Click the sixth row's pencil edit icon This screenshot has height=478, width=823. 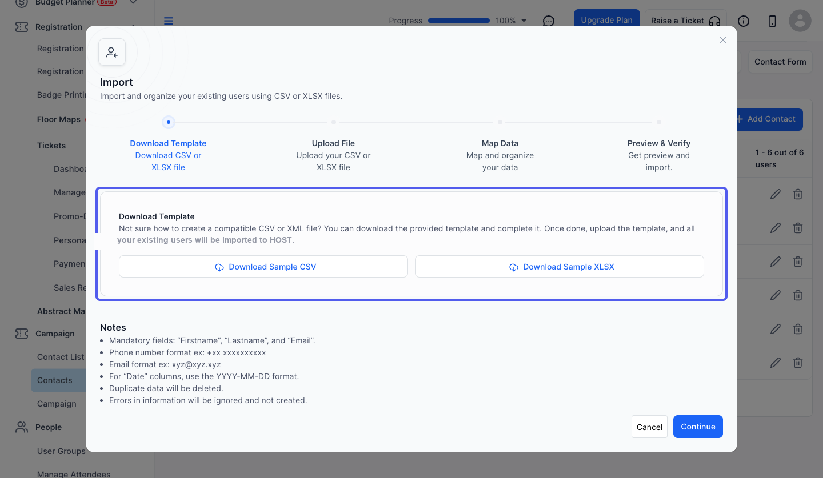point(776,363)
